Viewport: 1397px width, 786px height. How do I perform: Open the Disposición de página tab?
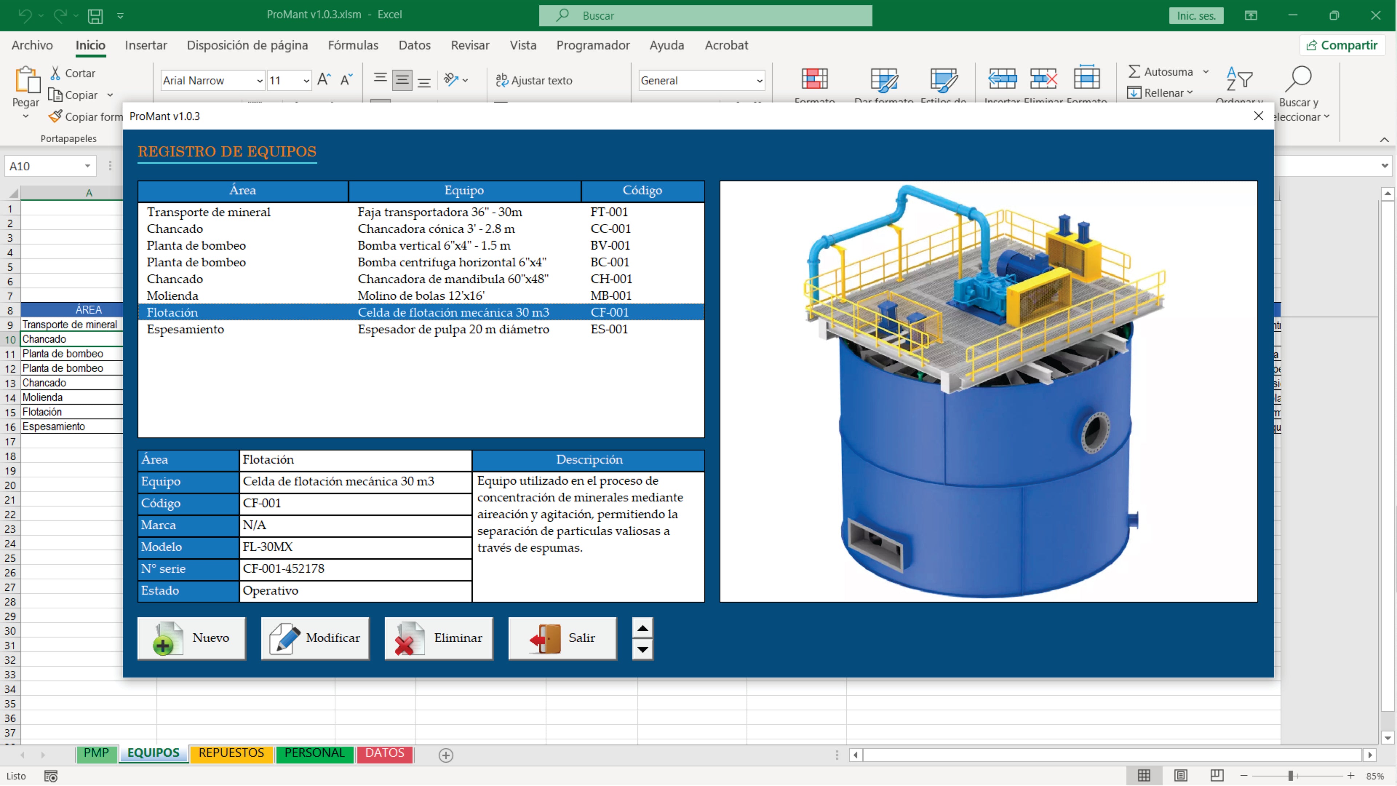(247, 45)
